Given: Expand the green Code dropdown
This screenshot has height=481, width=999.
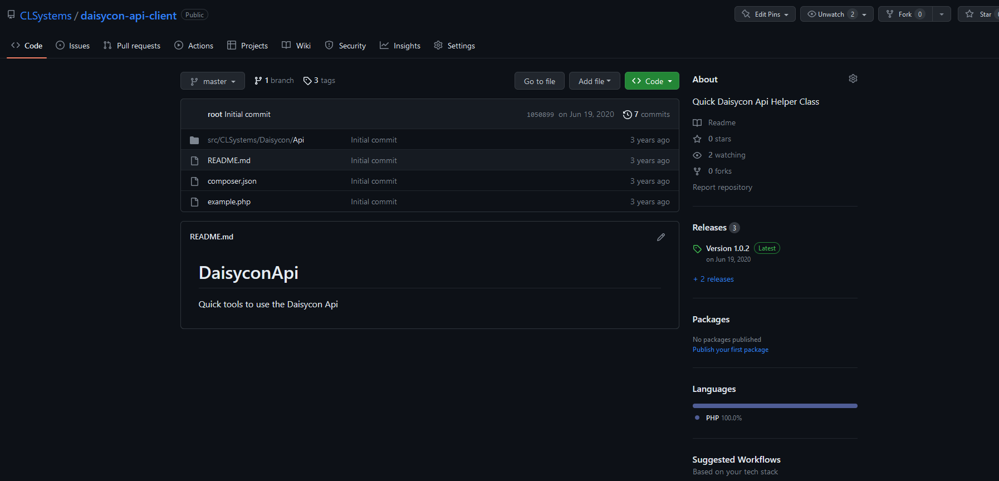Looking at the screenshot, I should (x=652, y=81).
